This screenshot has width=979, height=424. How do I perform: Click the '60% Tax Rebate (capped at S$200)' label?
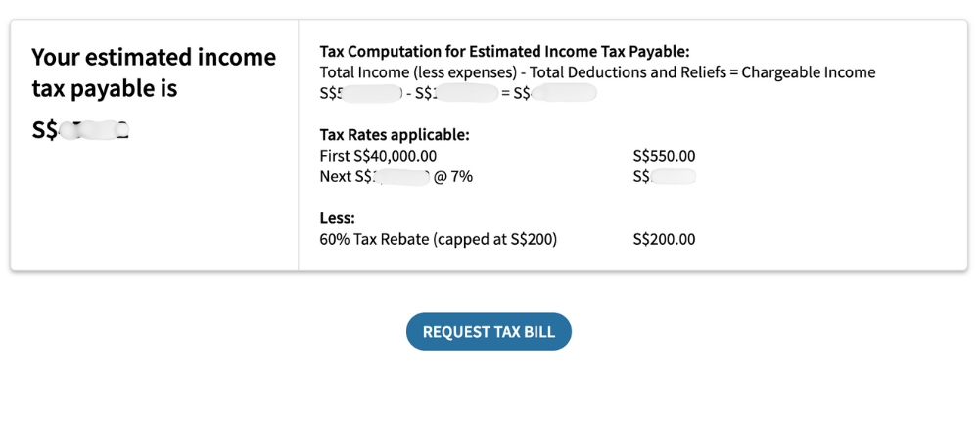point(438,239)
